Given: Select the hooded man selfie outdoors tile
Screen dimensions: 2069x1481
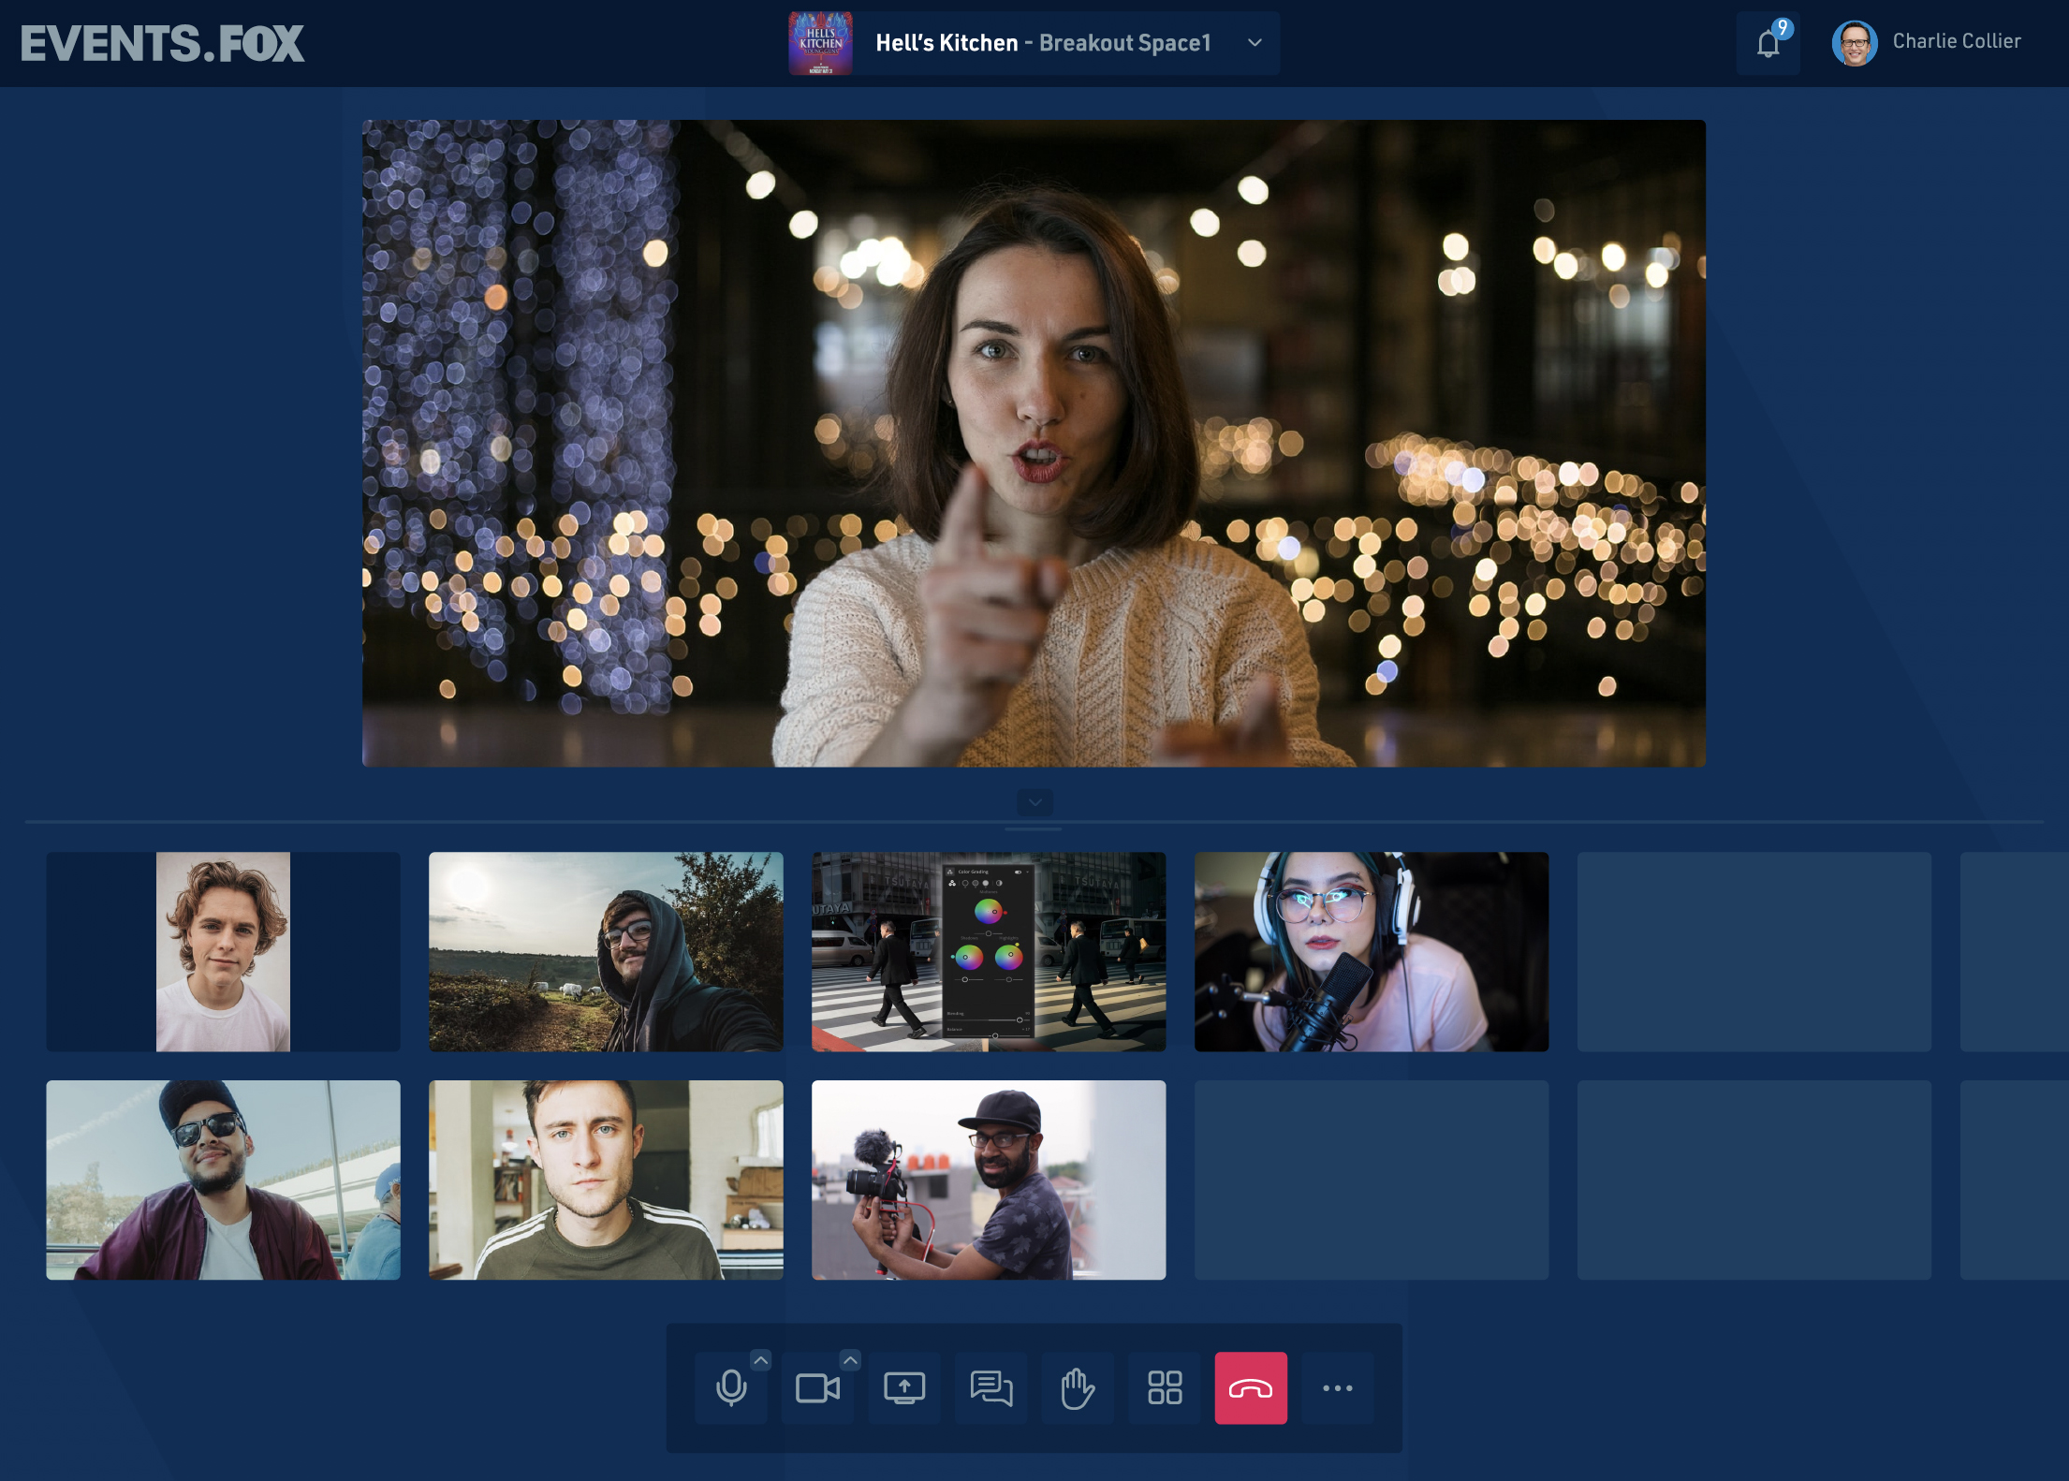Looking at the screenshot, I should point(606,952).
